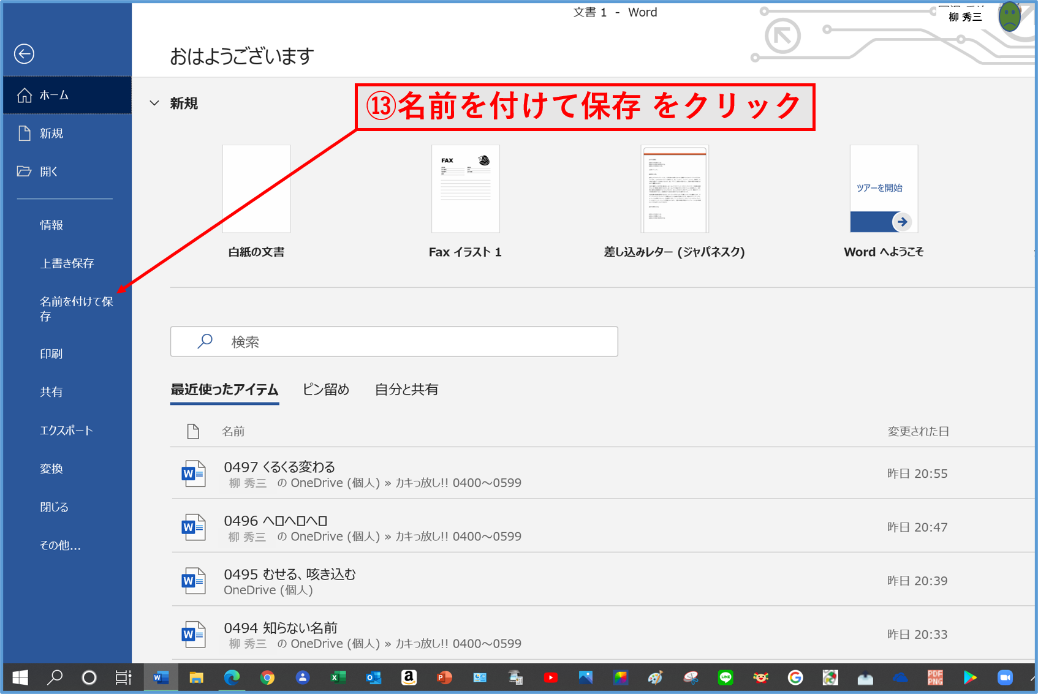
Task: Click the 昨日 20:39 date of file 0495
Action: point(917,581)
